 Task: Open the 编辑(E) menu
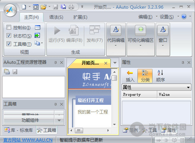tap(145, 17)
